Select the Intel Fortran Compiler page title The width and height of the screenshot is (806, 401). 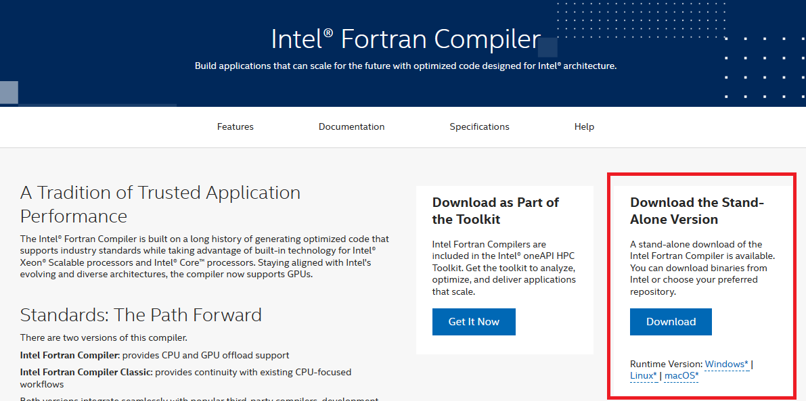pos(405,39)
